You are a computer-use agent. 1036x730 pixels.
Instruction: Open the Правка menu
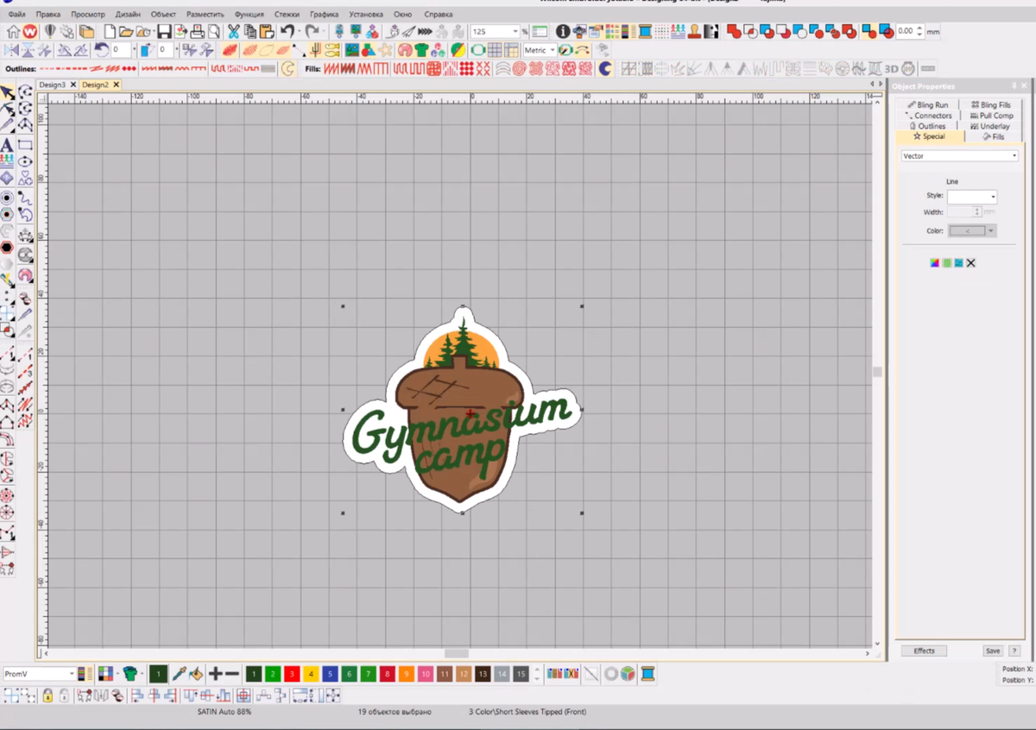pyautogui.click(x=48, y=15)
